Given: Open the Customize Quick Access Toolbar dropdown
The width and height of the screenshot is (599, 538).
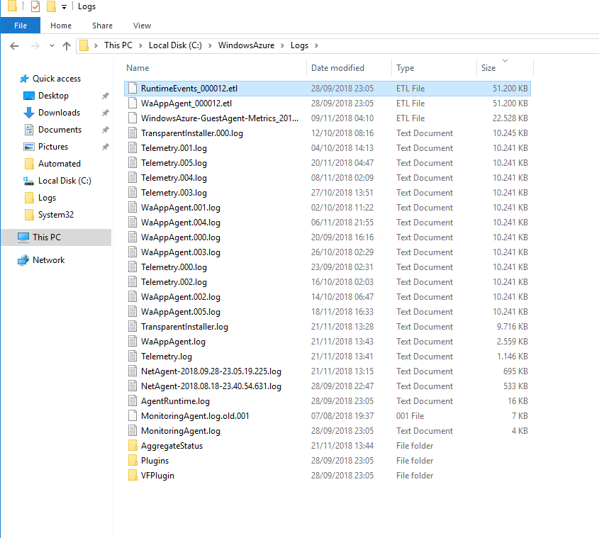Looking at the screenshot, I should click(64, 7).
